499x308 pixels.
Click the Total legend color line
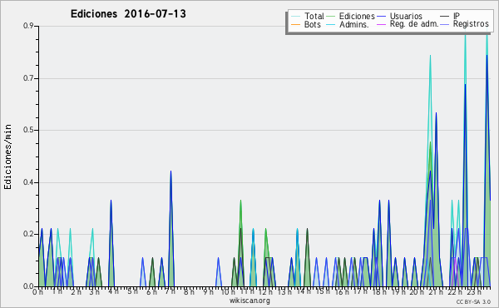295,16
